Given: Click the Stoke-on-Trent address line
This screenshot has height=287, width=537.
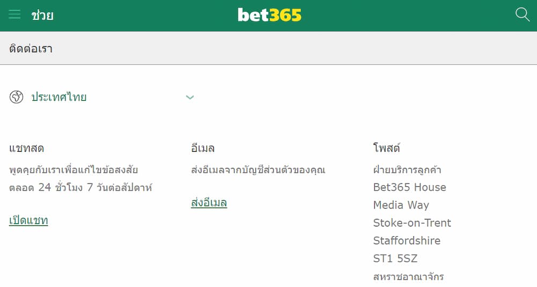Looking at the screenshot, I should 412,223.
